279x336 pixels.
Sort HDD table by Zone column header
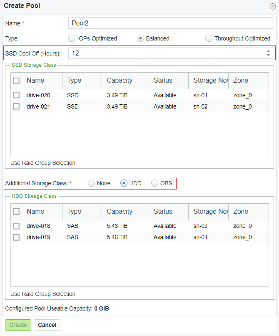click(249, 212)
